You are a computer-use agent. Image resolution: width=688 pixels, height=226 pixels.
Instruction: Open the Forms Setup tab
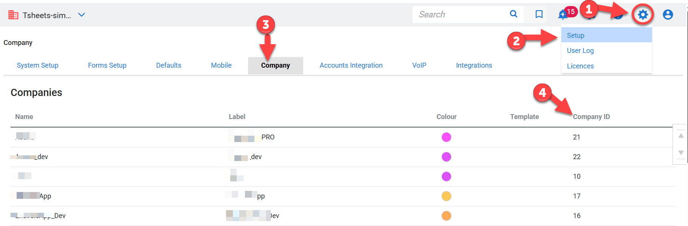pyautogui.click(x=107, y=65)
